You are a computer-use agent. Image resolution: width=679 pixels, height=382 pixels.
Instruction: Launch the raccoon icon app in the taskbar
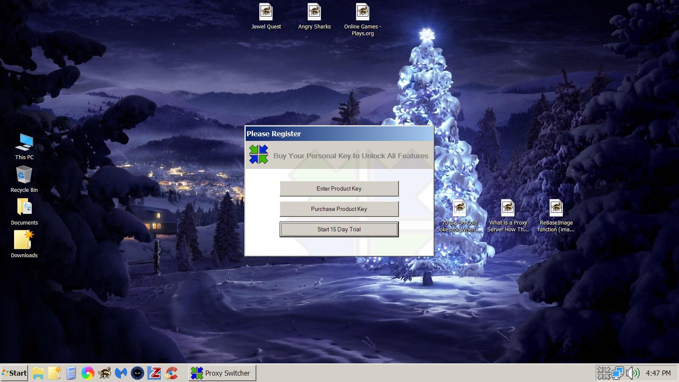[104, 373]
